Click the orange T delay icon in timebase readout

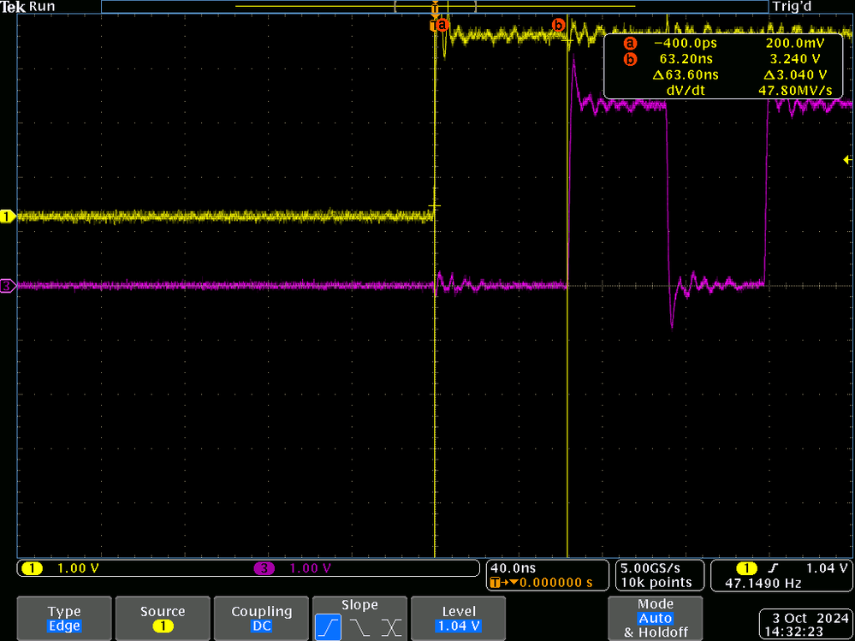(495, 583)
